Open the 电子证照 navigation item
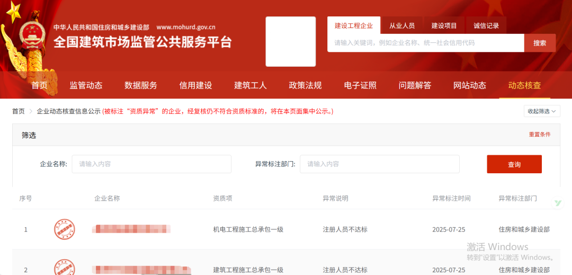The height and width of the screenshot is (275, 572). coord(360,85)
